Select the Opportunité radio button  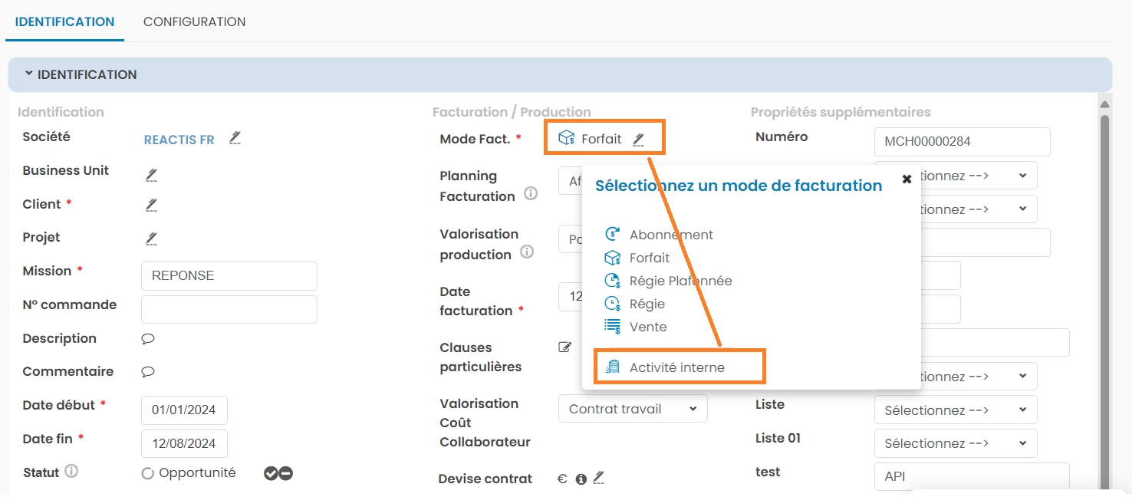point(148,474)
